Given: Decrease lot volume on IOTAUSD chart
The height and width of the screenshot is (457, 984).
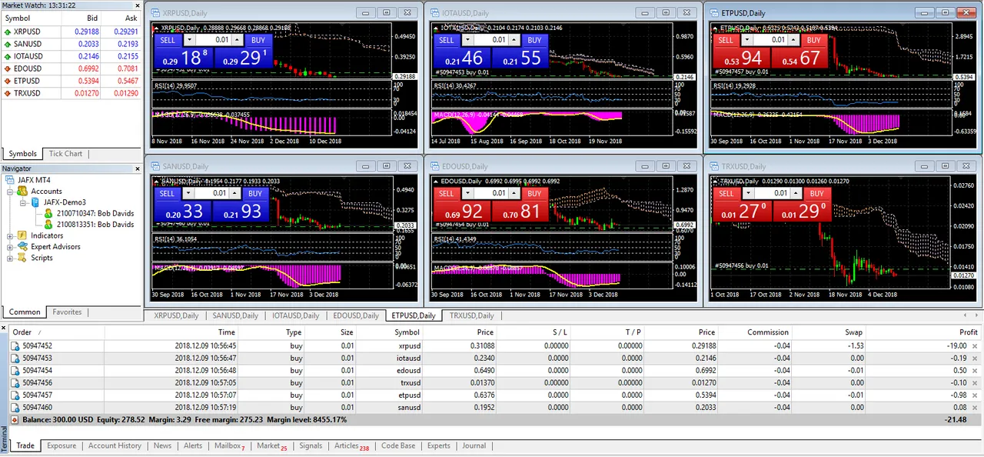Looking at the screenshot, I should pos(468,40).
